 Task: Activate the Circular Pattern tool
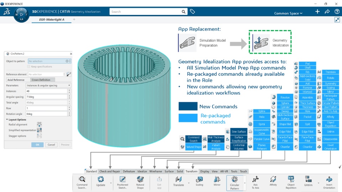click(x=234, y=183)
